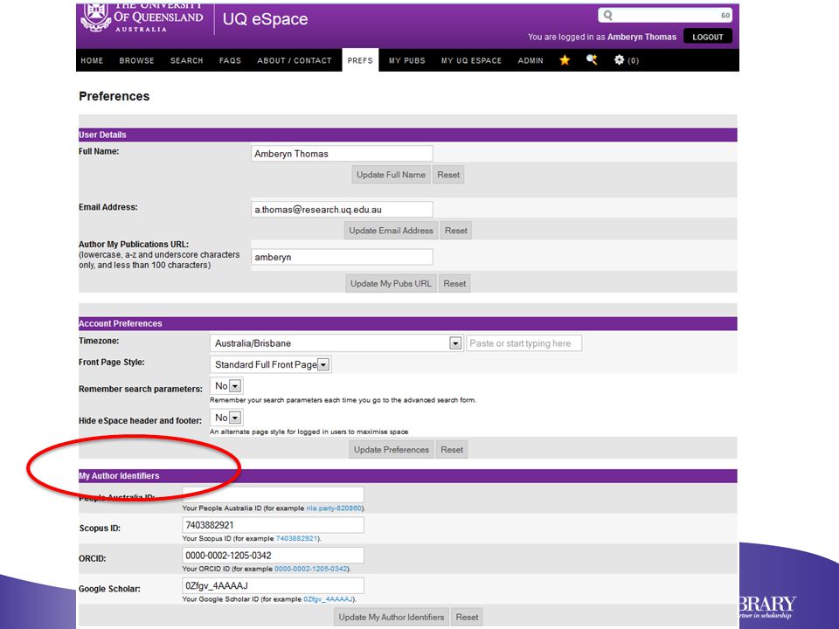Click the 'Hide eSpace header and footer:' label
The height and width of the screenshot is (629, 839).
coord(140,420)
